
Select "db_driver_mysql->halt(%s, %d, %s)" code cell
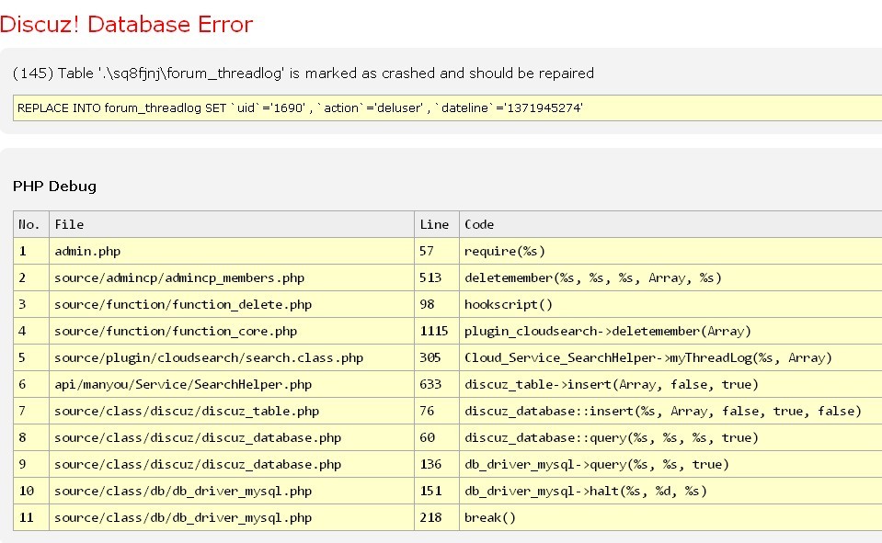click(x=670, y=491)
